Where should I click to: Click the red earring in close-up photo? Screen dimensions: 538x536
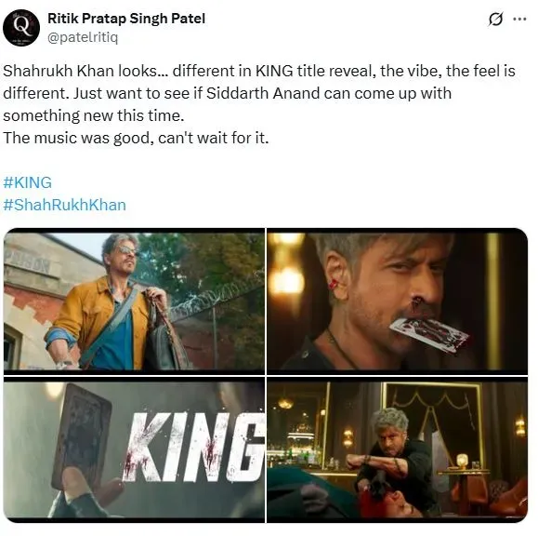click(x=334, y=284)
